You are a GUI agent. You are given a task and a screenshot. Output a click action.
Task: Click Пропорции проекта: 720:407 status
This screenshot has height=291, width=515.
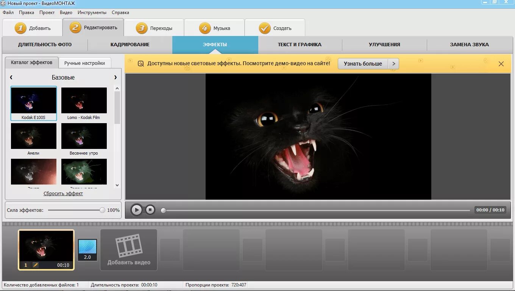215,285
